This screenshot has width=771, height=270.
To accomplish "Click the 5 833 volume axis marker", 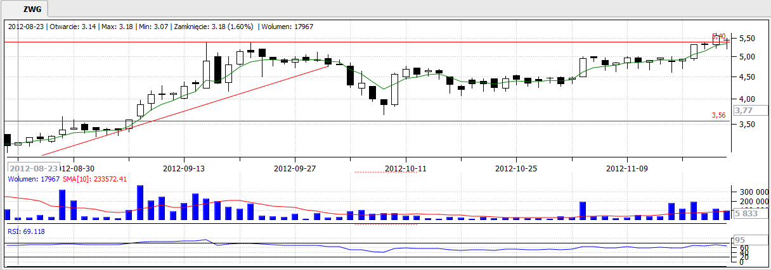I will click(x=746, y=214).
